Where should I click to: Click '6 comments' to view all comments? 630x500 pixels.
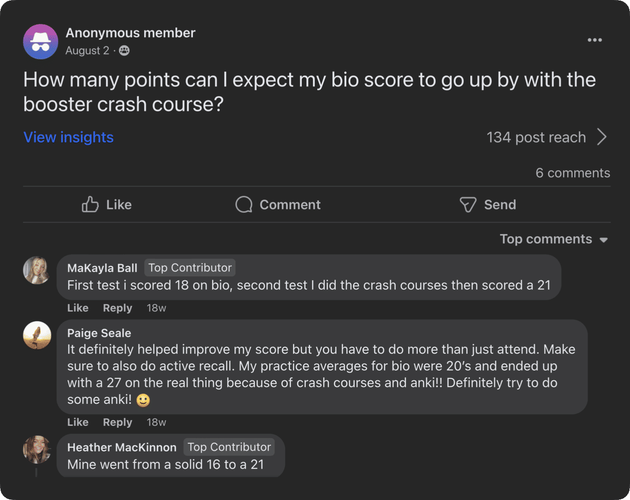[573, 173]
